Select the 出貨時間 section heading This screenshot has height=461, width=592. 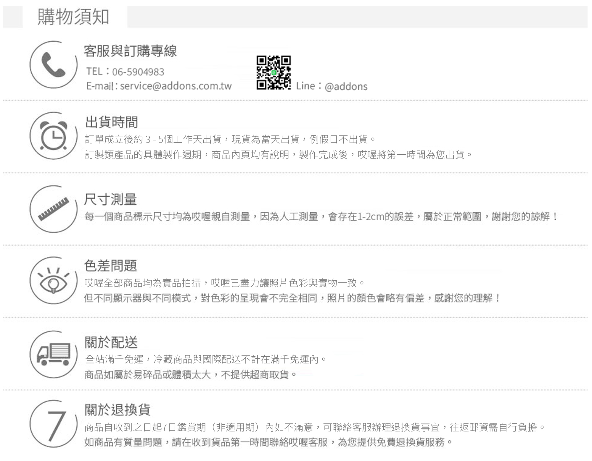pos(111,122)
